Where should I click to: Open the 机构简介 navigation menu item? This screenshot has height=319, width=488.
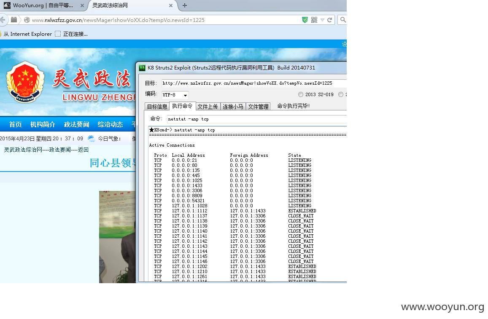43,124
